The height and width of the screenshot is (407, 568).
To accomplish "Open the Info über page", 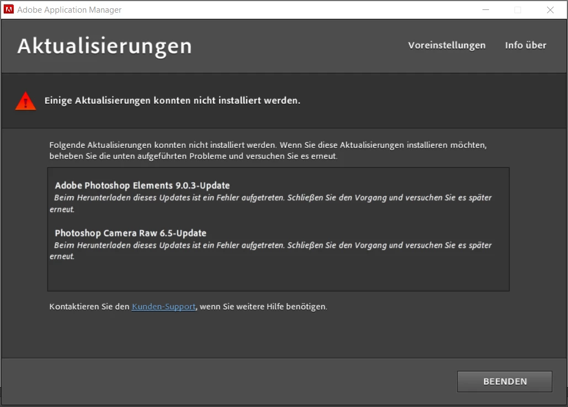I will pyautogui.click(x=525, y=45).
